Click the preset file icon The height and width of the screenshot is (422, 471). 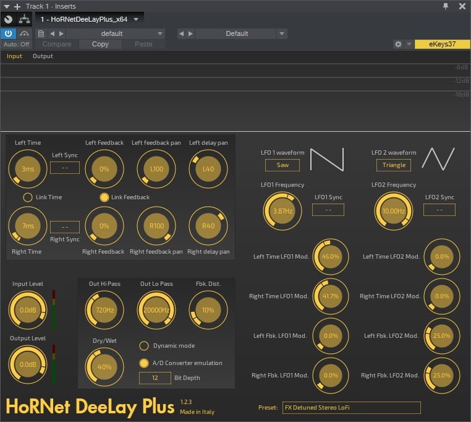tap(41, 33)
